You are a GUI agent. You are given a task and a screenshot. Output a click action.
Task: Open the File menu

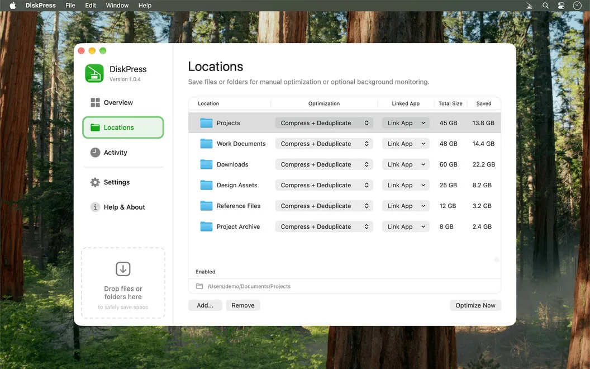pyautogui.click(x=70, y=5)
